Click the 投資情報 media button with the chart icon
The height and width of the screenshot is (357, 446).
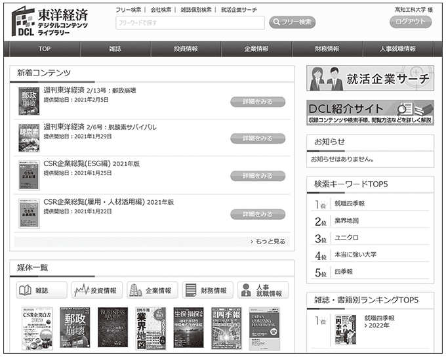click(x=97, y=290)
